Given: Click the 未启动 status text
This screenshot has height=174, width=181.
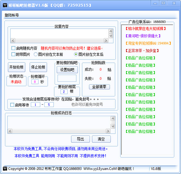Looking at the screenshot, I should coord(16,82).
